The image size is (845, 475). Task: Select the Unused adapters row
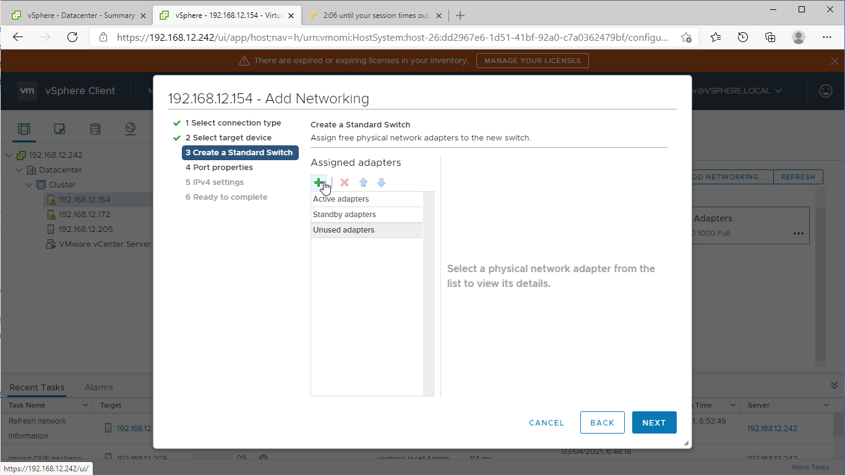[x=367, y=230]
